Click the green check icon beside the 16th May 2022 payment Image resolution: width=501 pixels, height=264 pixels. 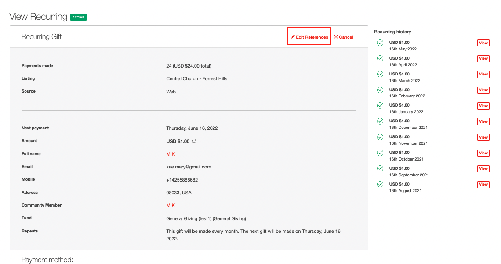380,43
